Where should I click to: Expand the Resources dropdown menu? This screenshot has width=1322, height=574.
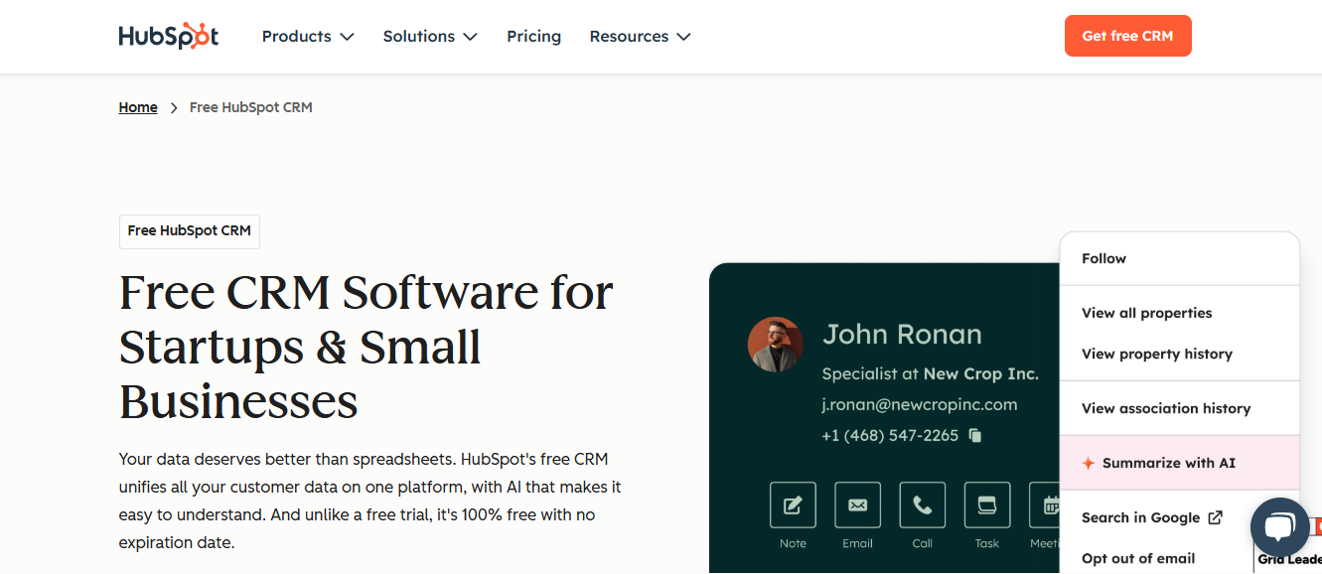coord(640,36)
